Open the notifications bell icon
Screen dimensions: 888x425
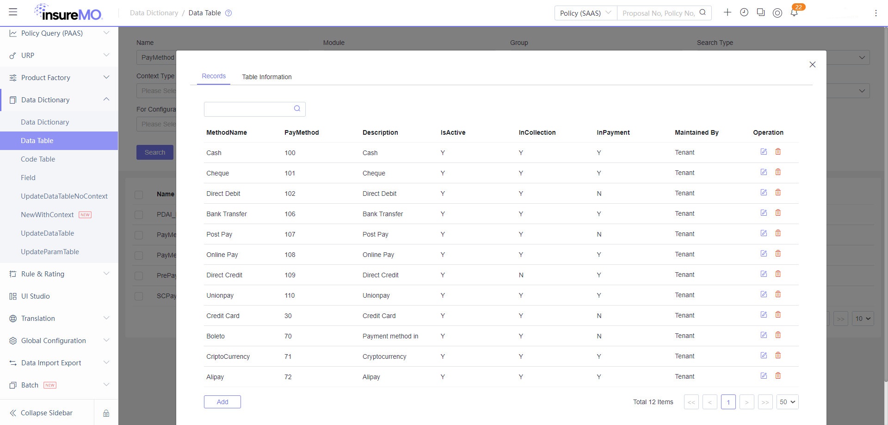794,12
